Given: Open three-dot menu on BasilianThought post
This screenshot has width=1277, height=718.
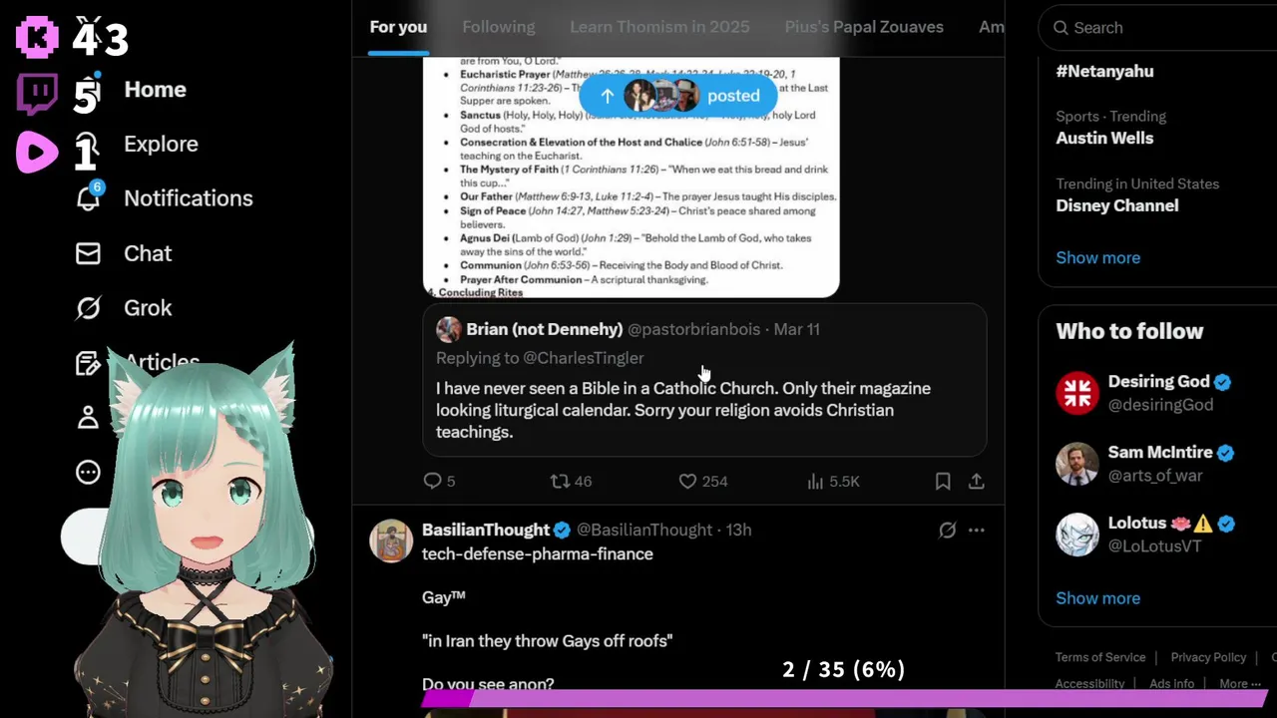Looking at the screenshot, I should tap(977, 530).
